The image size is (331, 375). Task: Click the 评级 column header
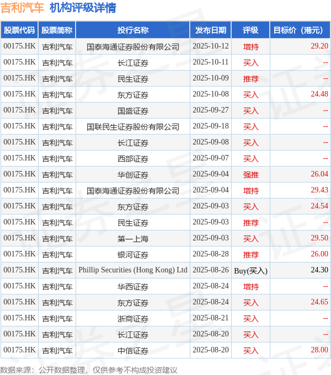coord(250,30)
